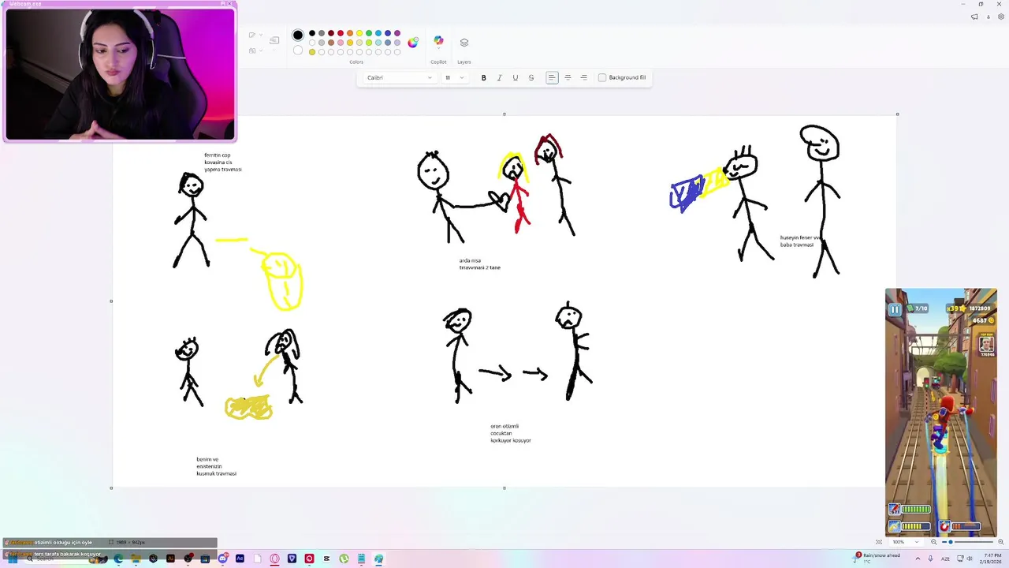Toggle strikethrough text formatting
This screenshot has width=1009, height=568.
531,77
